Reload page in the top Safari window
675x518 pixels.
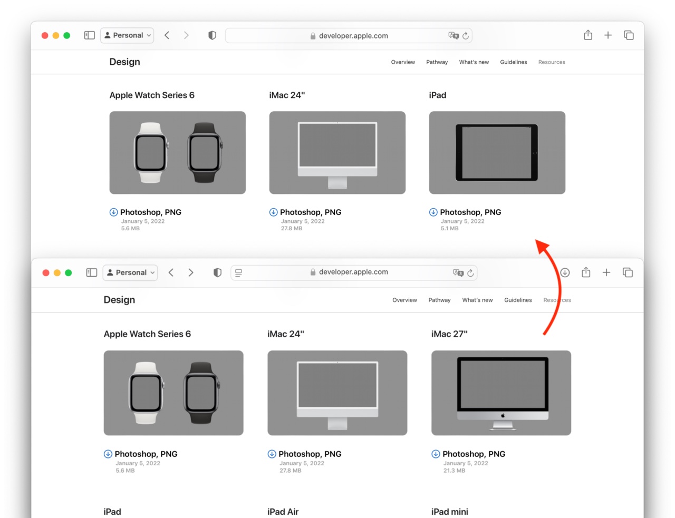(x=466, y=36)
